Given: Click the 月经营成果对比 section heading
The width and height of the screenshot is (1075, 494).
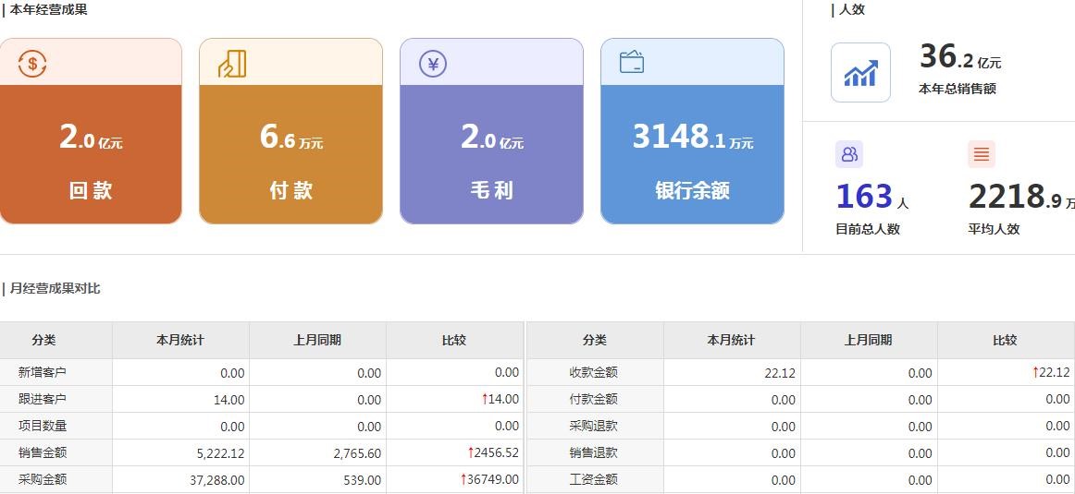Looking at the screenshot, I should pos(55,289).
